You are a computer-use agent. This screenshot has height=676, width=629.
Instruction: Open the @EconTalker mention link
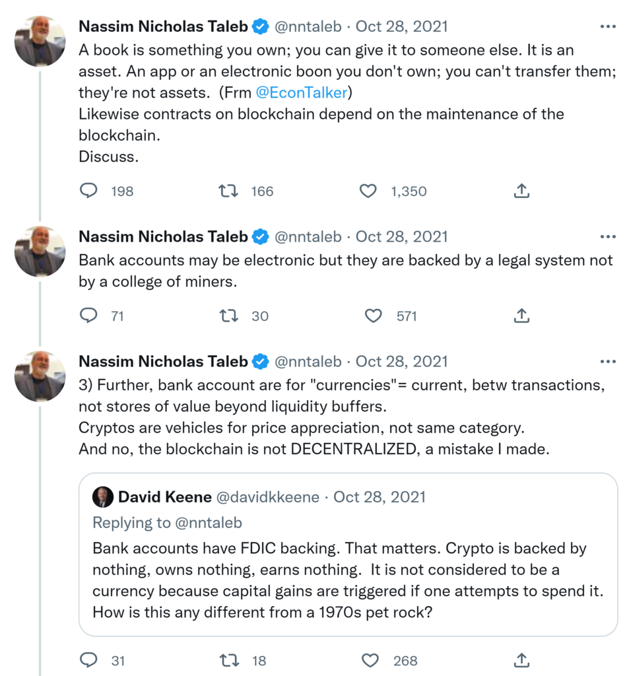(x=300, y=92)
